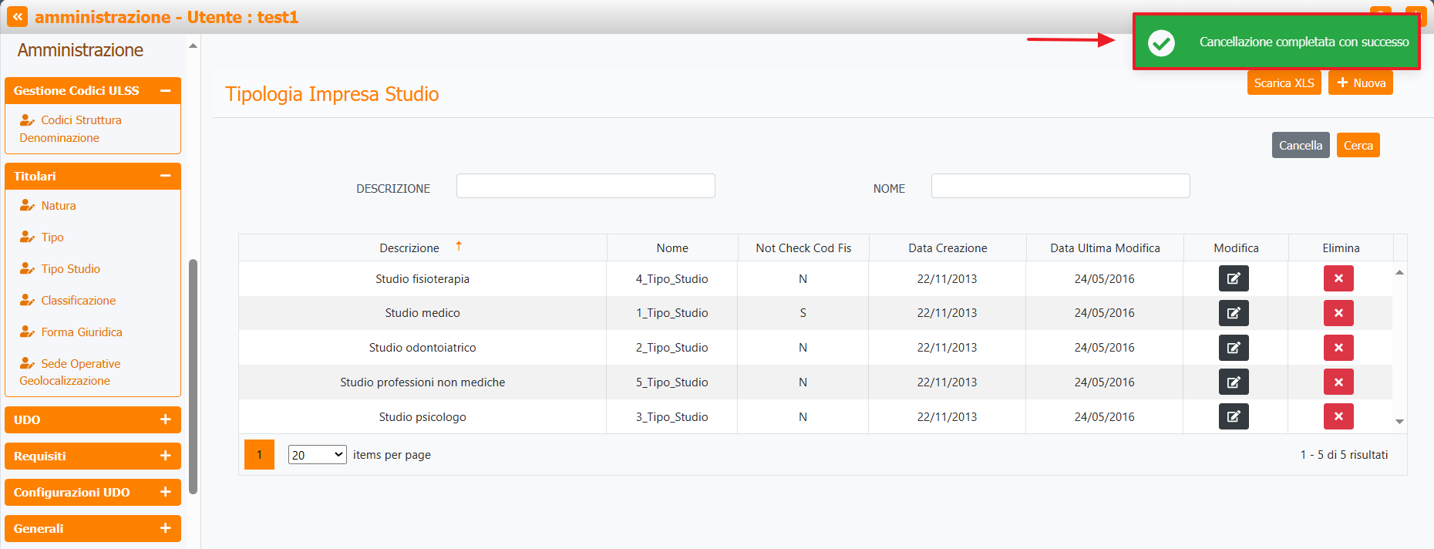The image size is (1434, 549).
Task: Collapse the sidebar with double-chevron icon
Action: 17,17
